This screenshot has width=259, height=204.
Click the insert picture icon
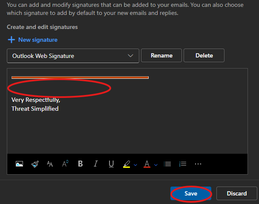tap(19, 164)
